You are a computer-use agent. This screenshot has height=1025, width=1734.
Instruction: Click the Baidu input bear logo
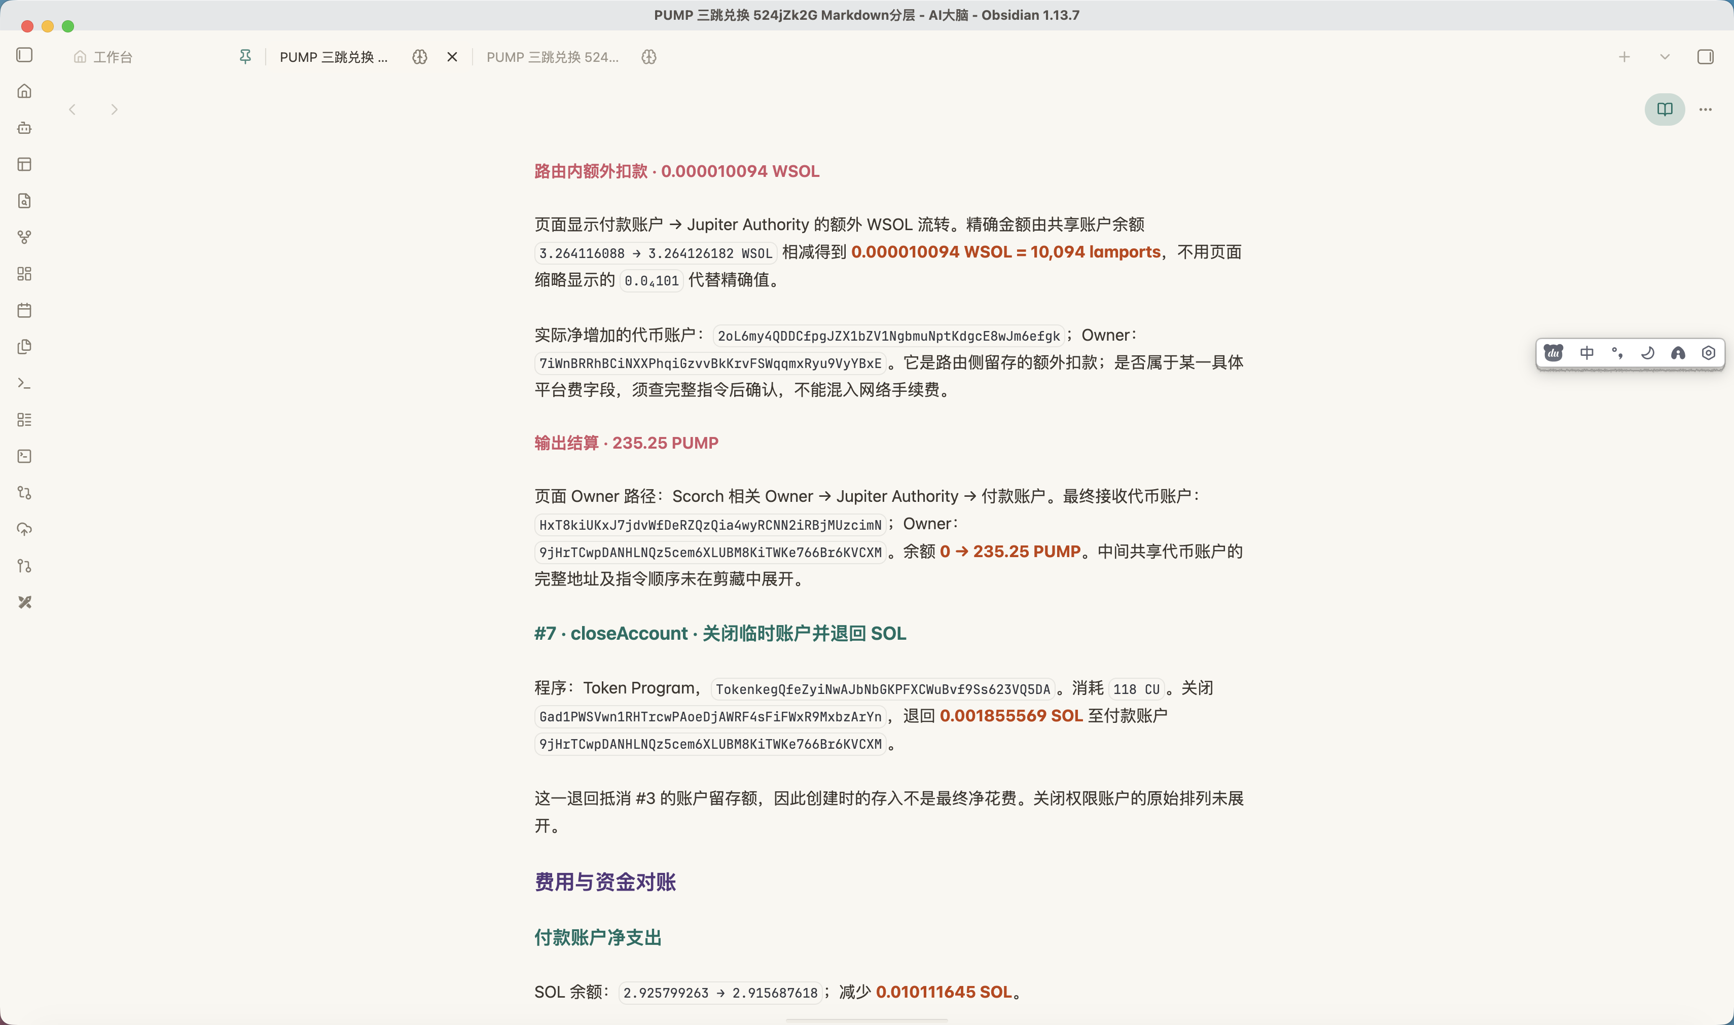point(1554,353)
